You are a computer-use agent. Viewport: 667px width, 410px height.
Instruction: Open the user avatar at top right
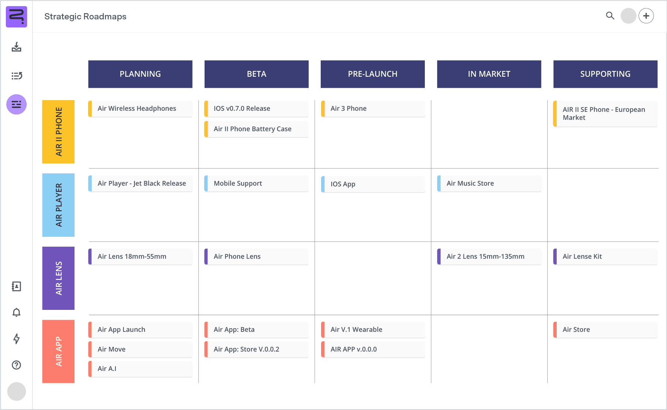[x=628, y=16]
